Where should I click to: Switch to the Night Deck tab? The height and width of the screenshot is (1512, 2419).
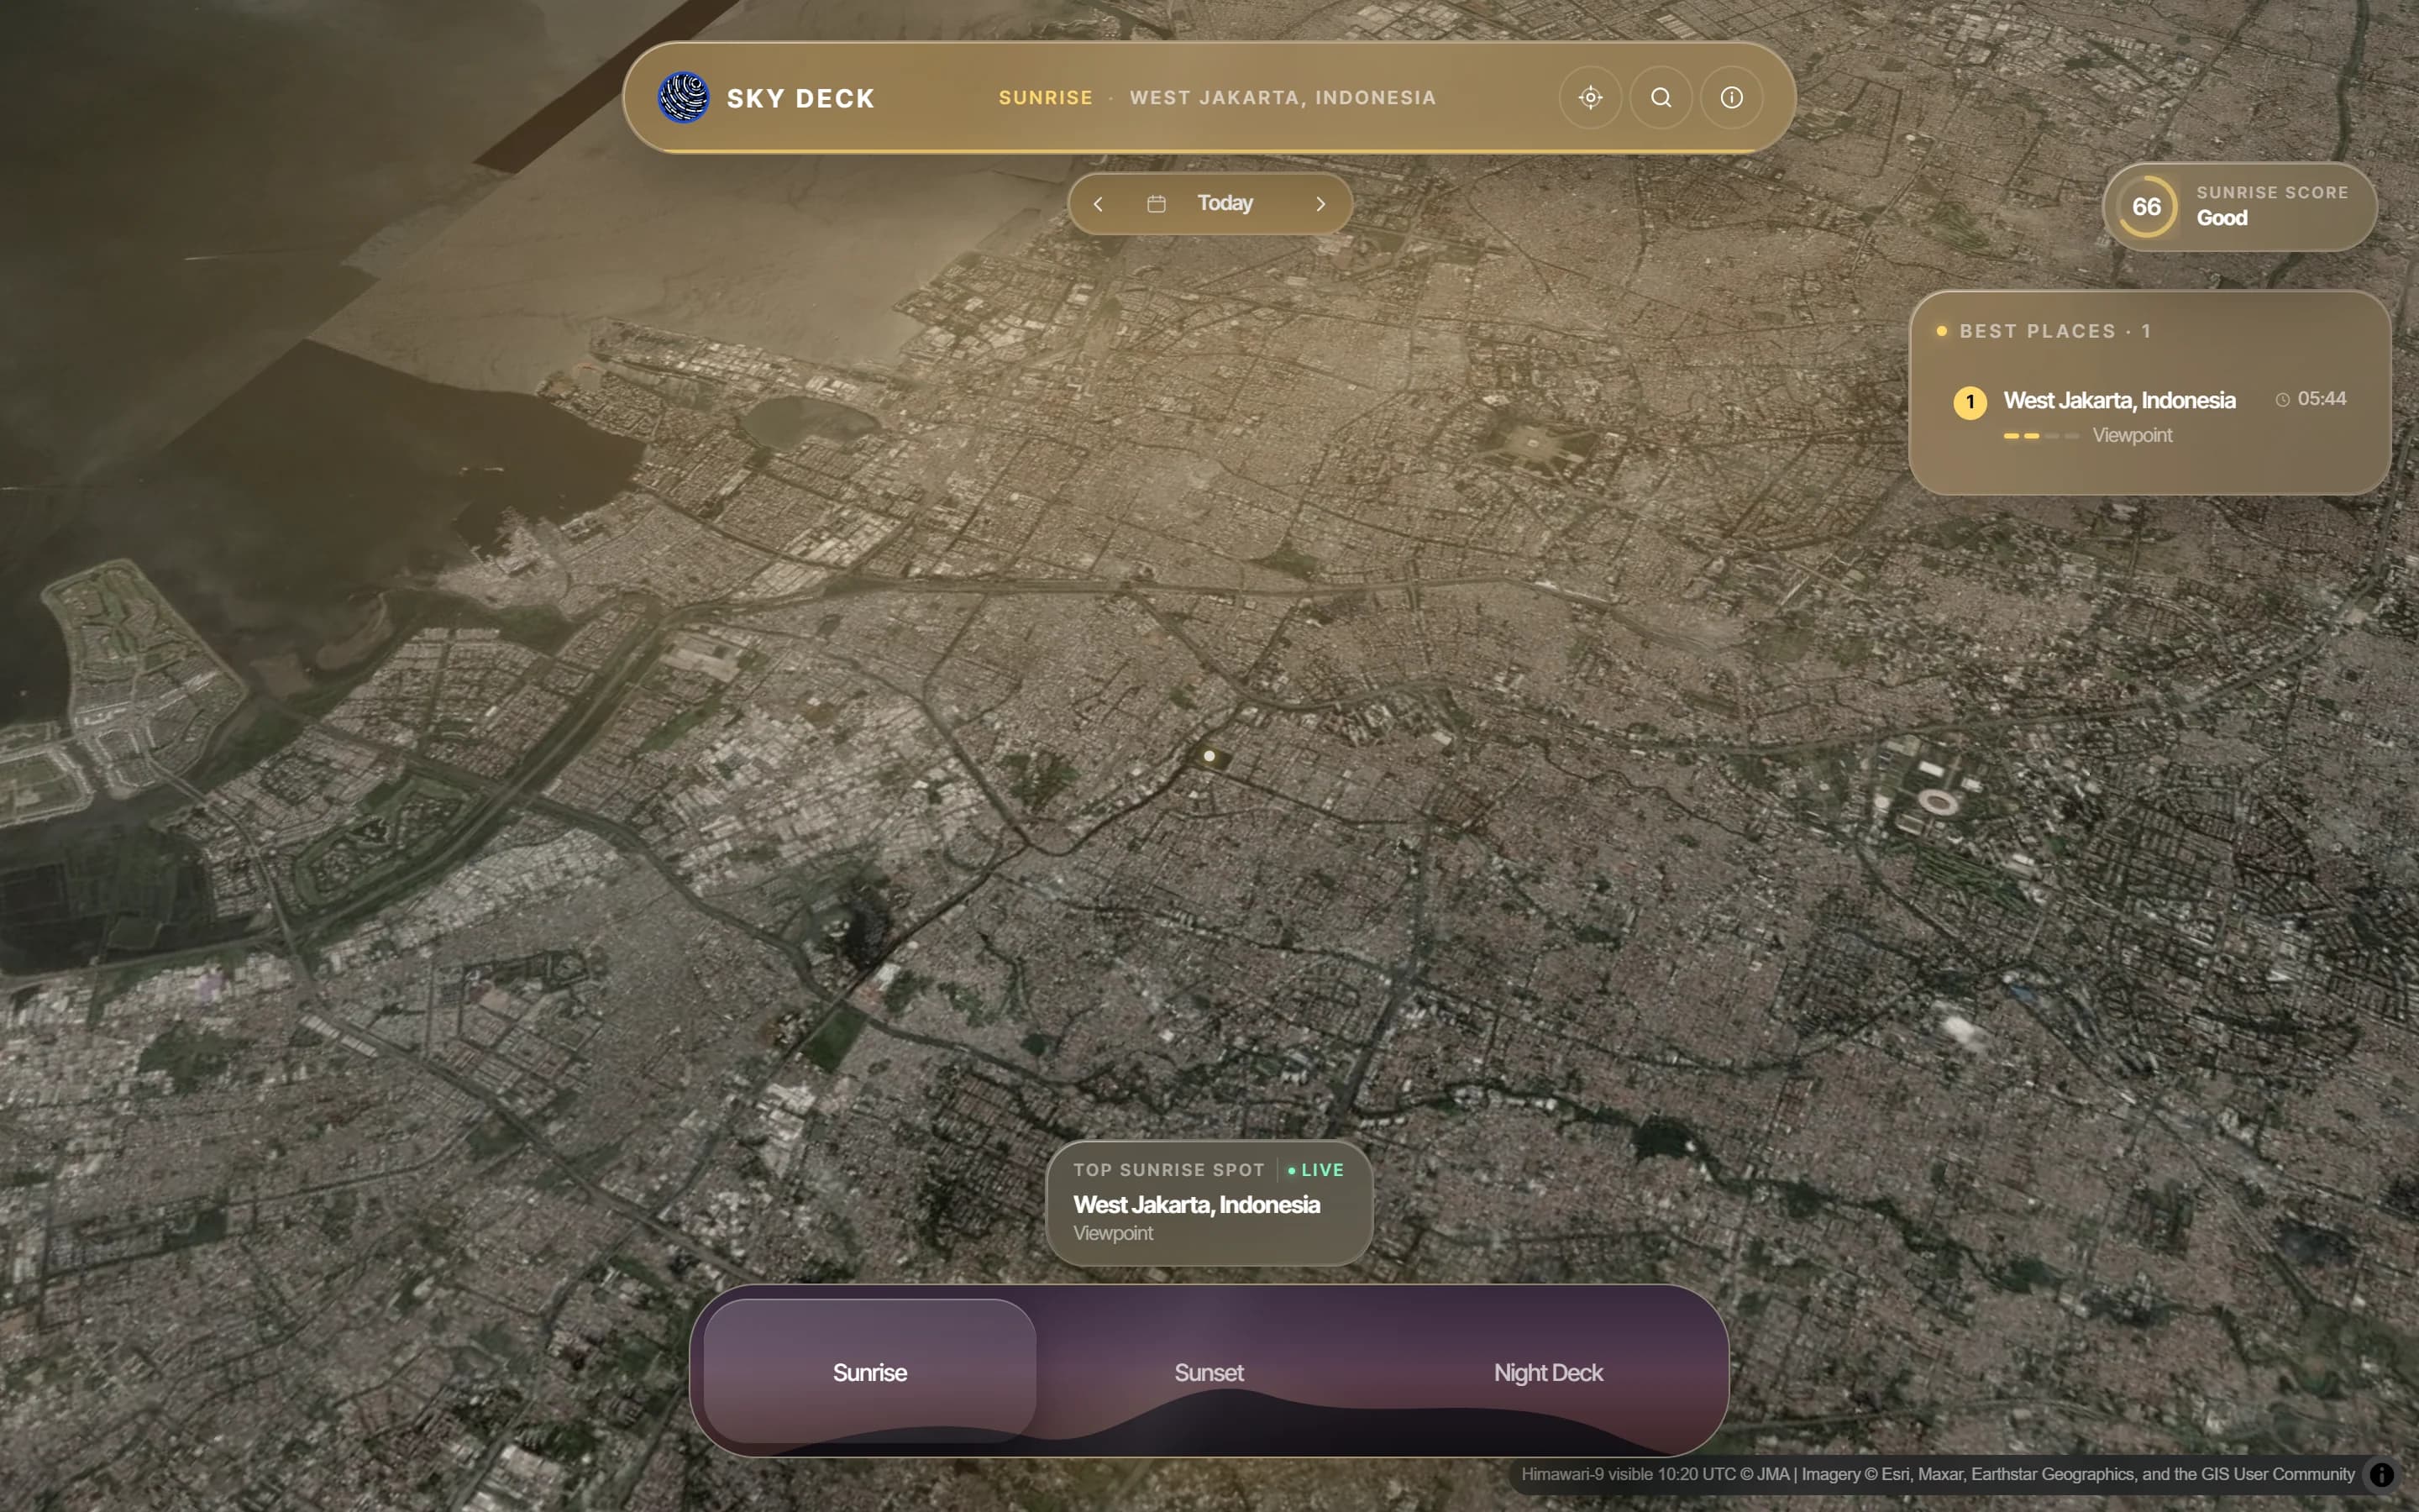(1547, 1372)
